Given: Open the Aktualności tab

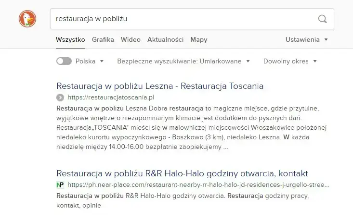Looking at the screenshot, I should (165, 40).
